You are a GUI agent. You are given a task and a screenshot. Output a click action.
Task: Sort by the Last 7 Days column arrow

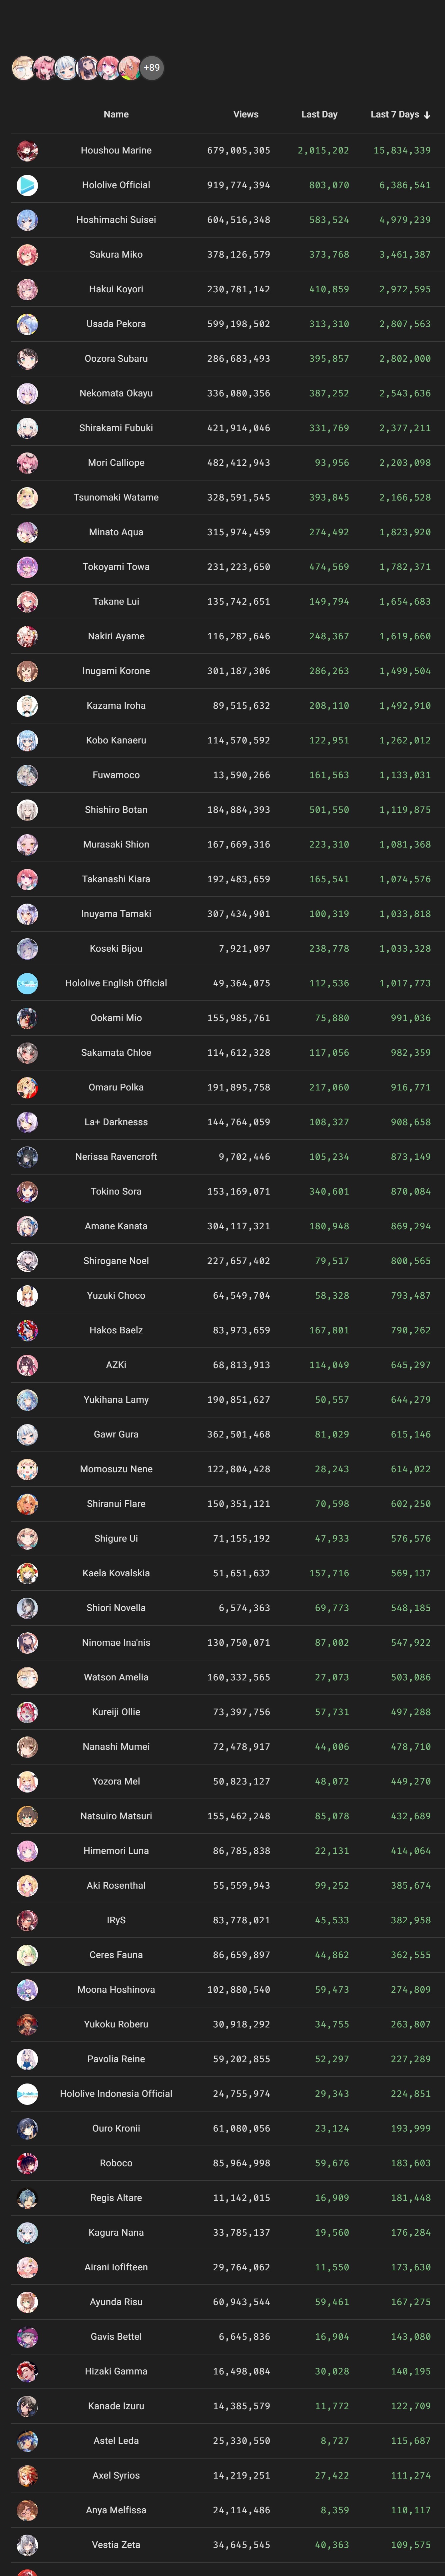(x=427, y=115)
